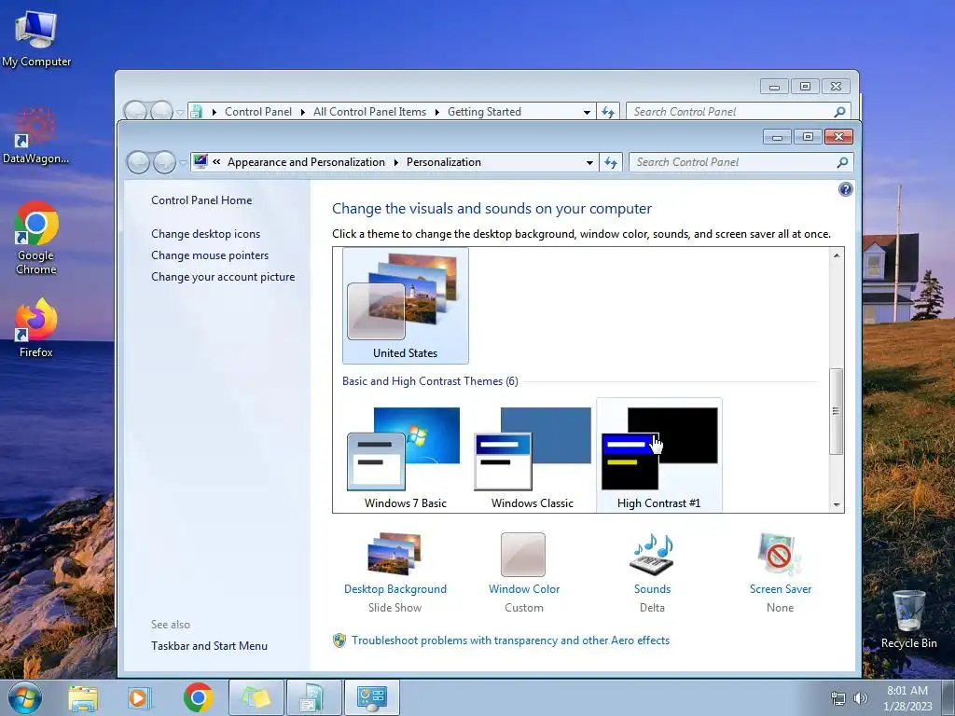The width and height of the screenshot is (955, 716).
Task: Go back in the Personalization window
Action: point(138,162)
